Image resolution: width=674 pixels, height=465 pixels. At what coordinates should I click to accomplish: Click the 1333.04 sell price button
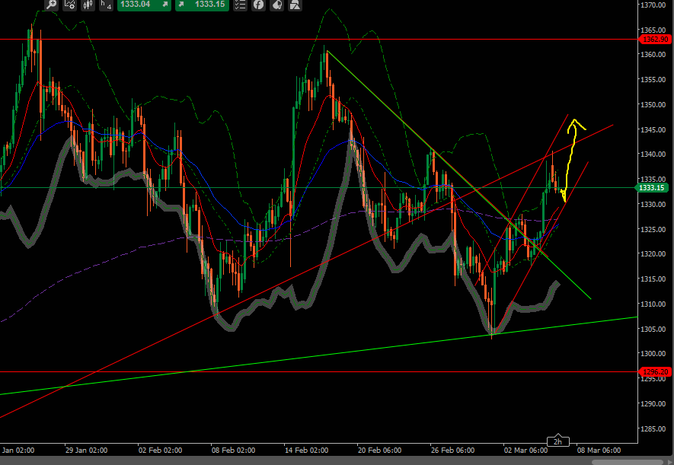tap(144, 5)
